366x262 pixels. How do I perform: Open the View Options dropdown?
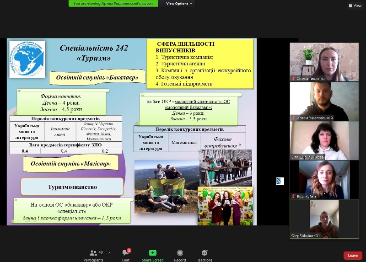[x=178, y=3]
